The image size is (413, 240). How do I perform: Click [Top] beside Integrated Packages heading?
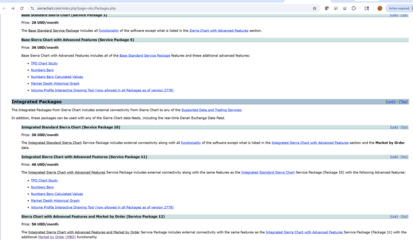[403, 102]
